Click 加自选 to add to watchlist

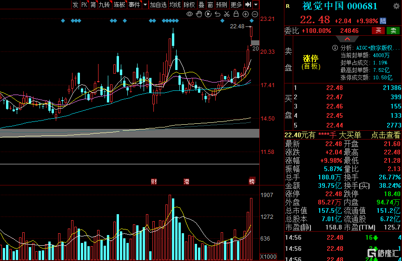pos(158,5)
